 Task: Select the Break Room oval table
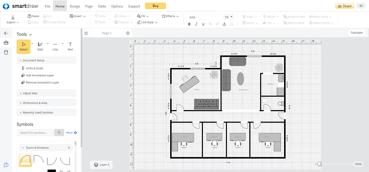coord(240,79)
